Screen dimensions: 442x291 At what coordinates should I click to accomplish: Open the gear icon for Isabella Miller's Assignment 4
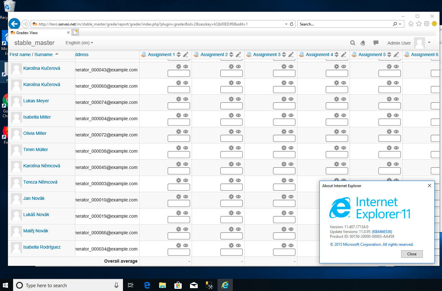[337, 115]
